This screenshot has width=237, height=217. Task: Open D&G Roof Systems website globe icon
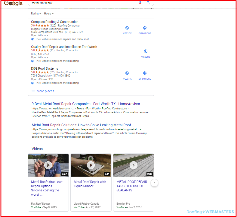click(127, 73)
